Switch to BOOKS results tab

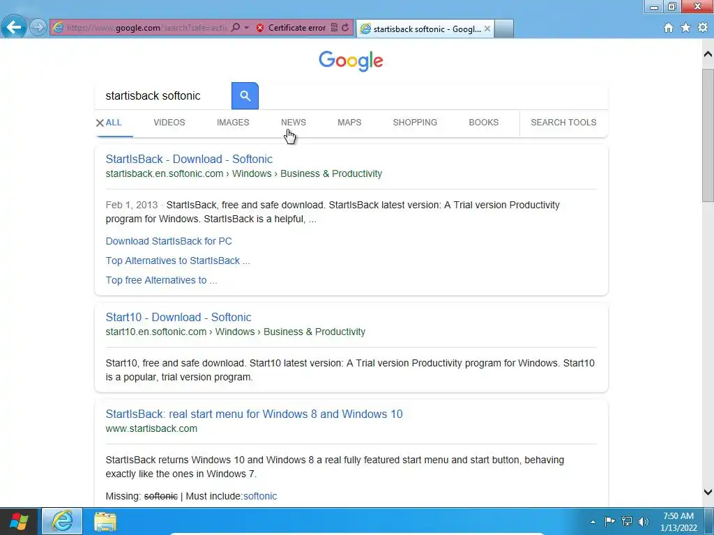click(484, 123)
